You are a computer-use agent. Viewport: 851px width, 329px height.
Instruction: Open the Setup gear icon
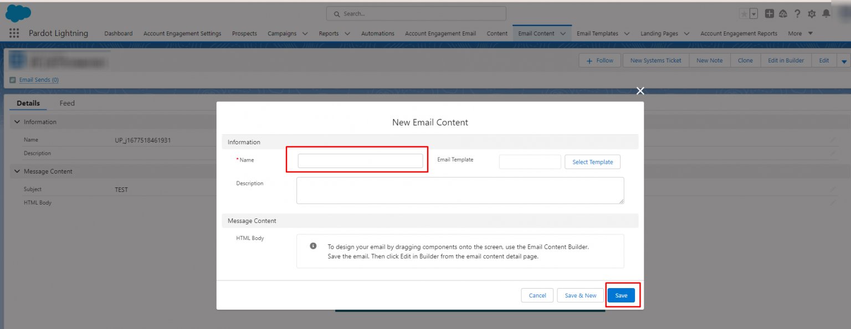click(812, 14)
